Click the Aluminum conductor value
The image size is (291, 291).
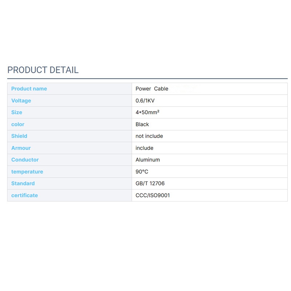(148, 160)
